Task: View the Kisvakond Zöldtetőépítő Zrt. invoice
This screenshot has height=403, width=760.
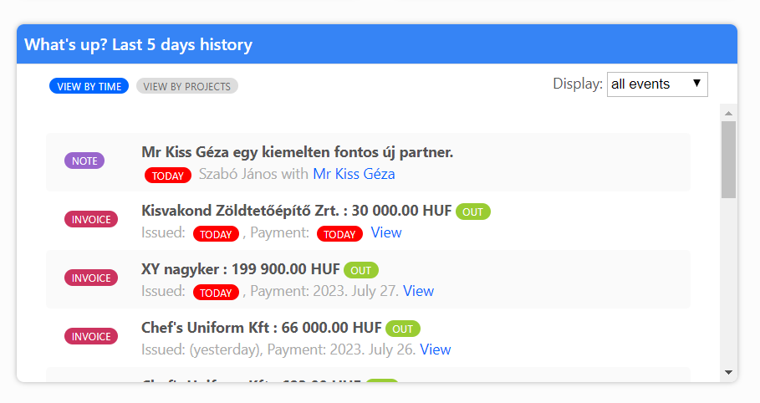Action: [386, 232]
